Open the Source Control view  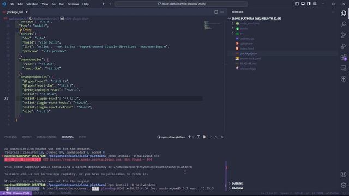[x=343, y=35]
